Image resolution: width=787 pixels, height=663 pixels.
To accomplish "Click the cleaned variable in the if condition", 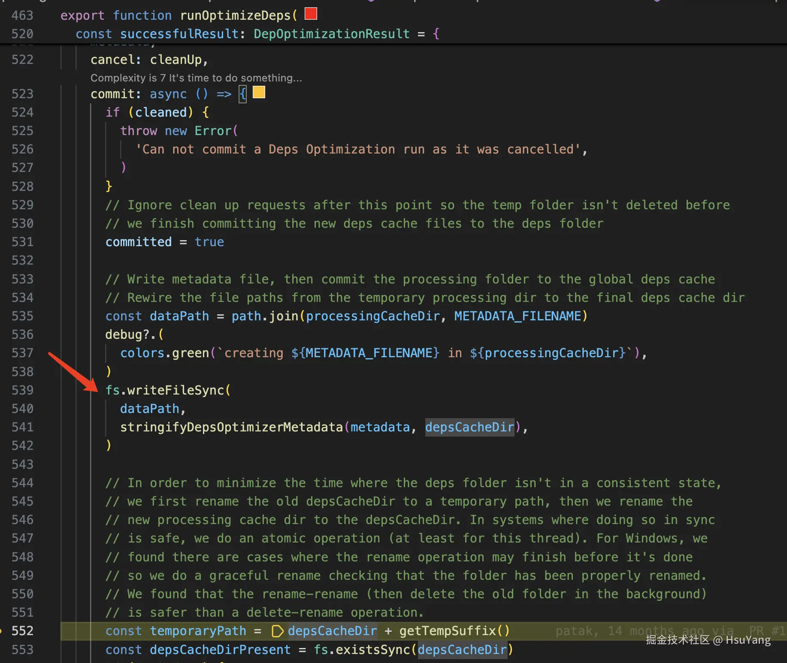I will point(161,112).
